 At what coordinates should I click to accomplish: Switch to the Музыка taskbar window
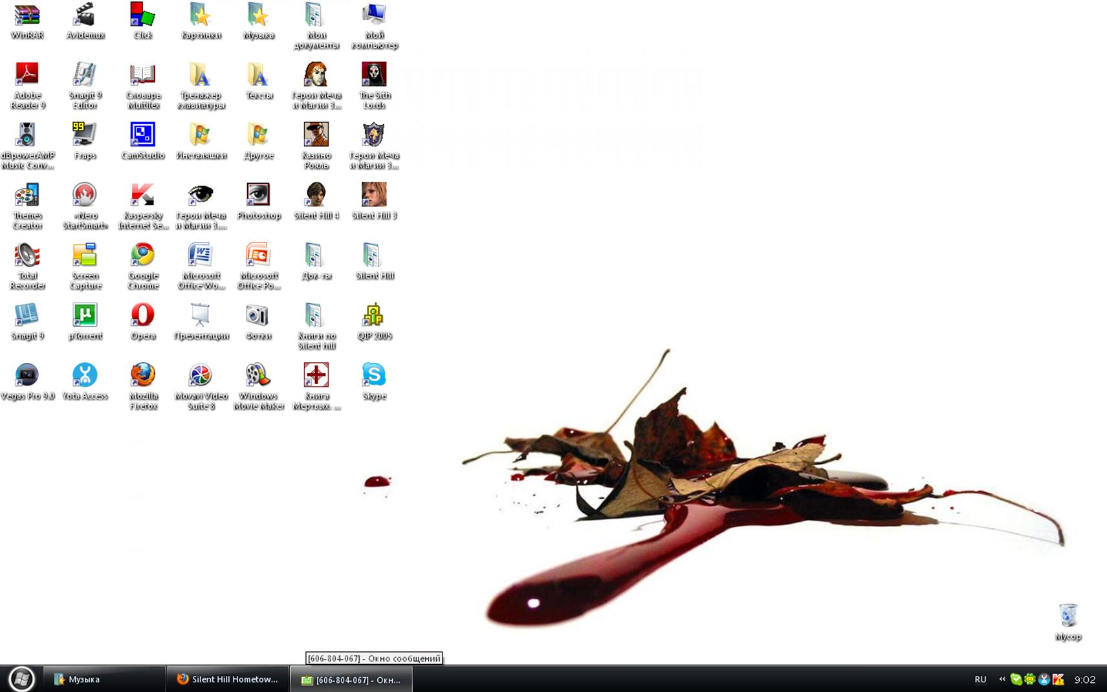tap(104, 679)
